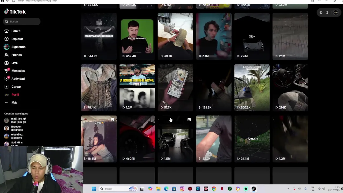Open the blurry video with 1.2M views

290,139
